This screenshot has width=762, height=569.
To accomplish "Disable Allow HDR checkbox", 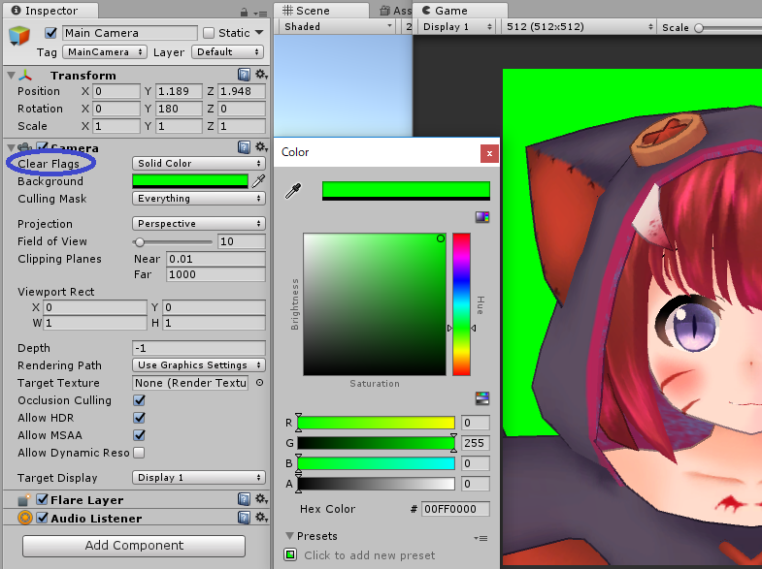I will [140, 418].
